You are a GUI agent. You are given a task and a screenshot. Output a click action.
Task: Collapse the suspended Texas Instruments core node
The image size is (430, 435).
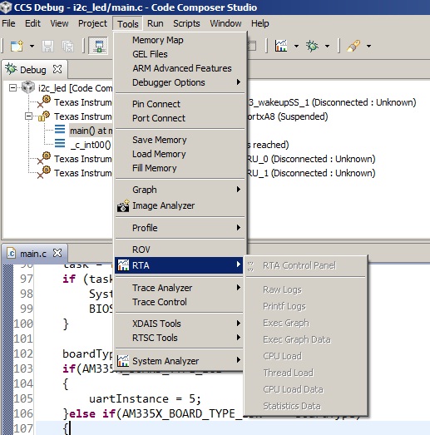(28, 116)
